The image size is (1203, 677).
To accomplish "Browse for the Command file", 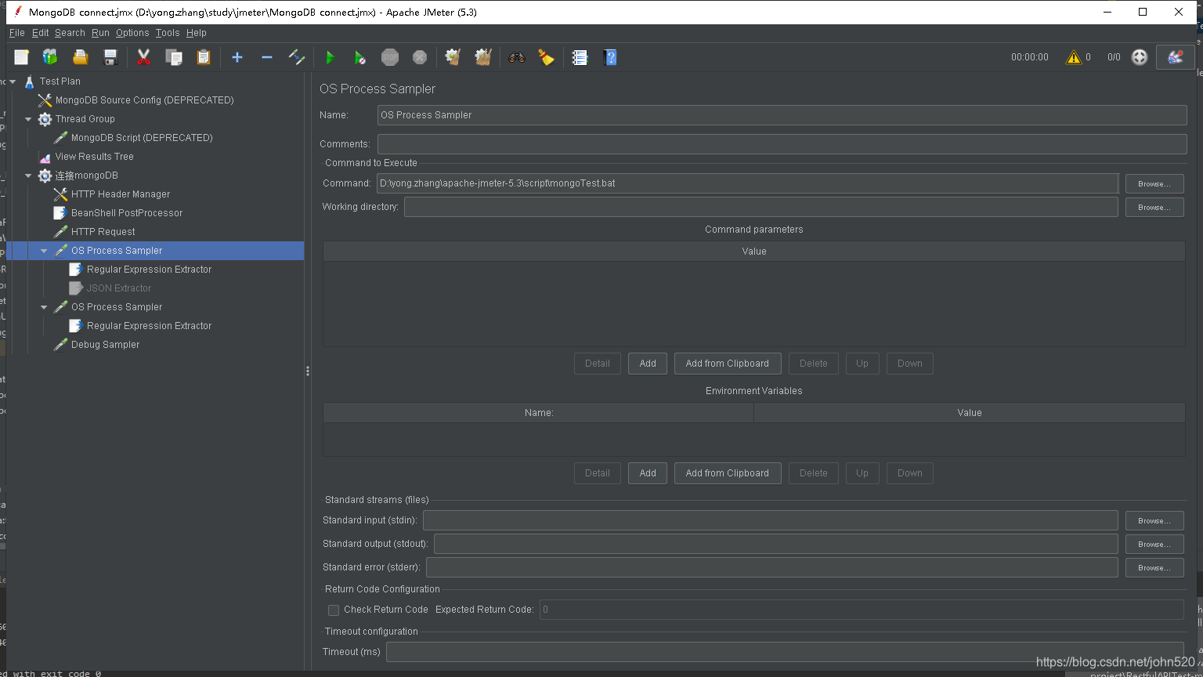I will 1154,183.
